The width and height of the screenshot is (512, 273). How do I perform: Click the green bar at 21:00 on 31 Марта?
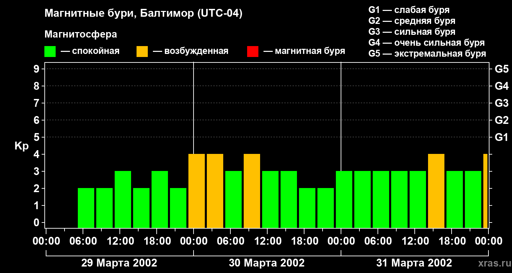pyautogui.click(x=473, y=200)
